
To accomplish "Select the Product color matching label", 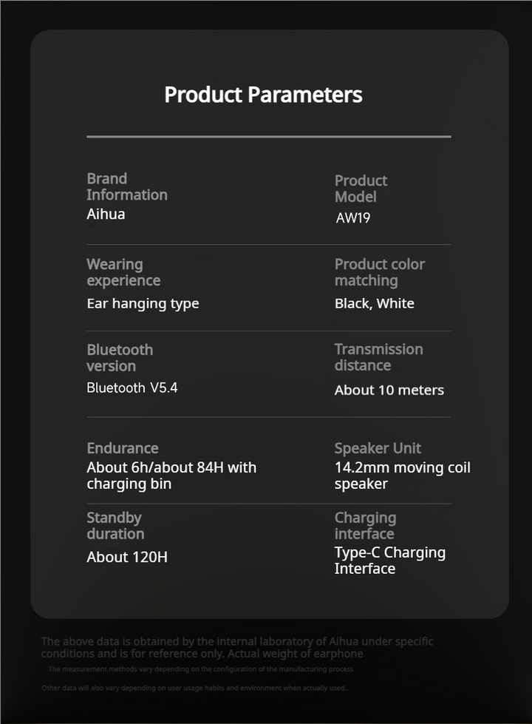I will tap(379, 272).
